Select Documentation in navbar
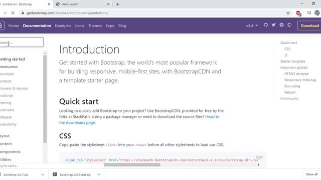Image resolution: width=321 pixels, height=180 pixels. tap(37, 25)
